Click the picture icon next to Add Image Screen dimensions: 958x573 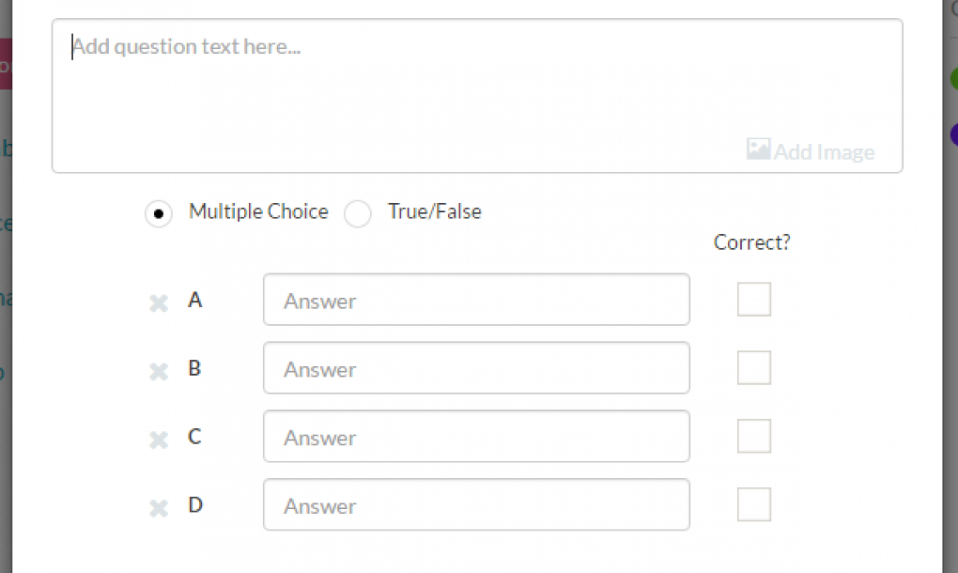pos(758,149)
